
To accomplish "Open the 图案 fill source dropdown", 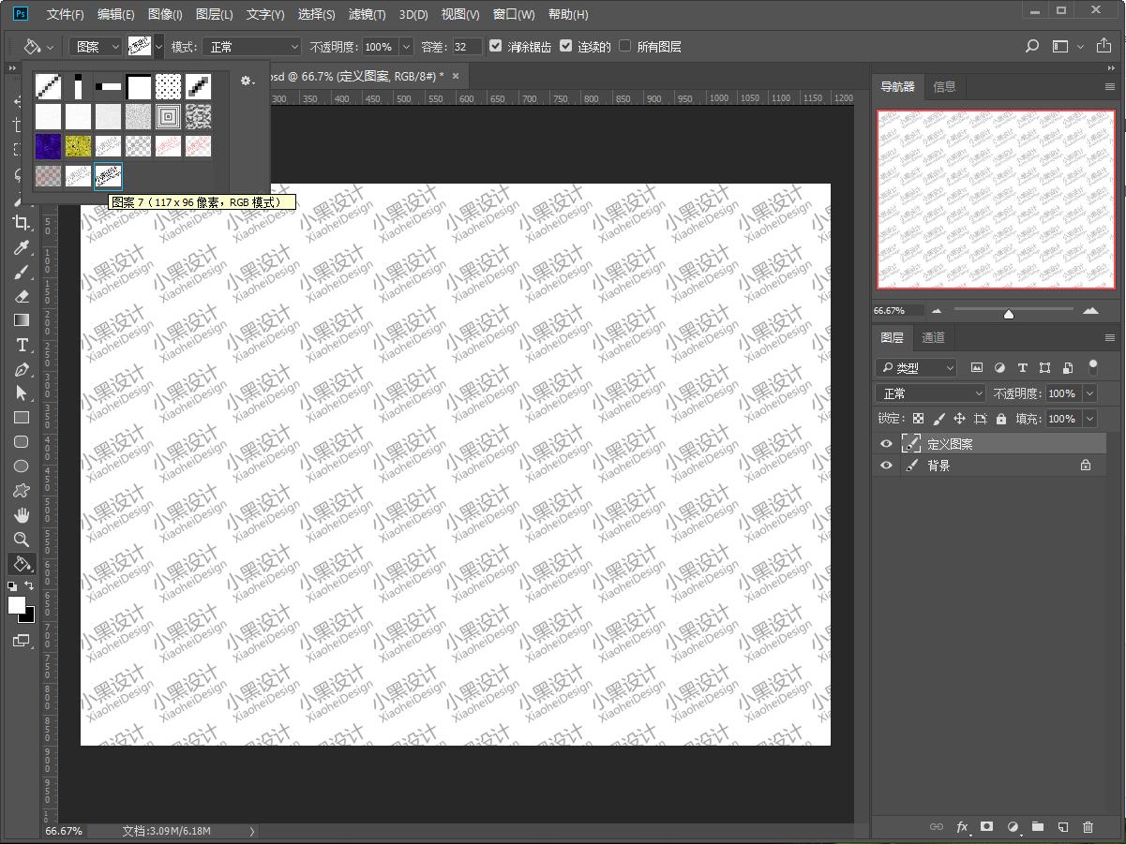I will [x=98, y=47].
